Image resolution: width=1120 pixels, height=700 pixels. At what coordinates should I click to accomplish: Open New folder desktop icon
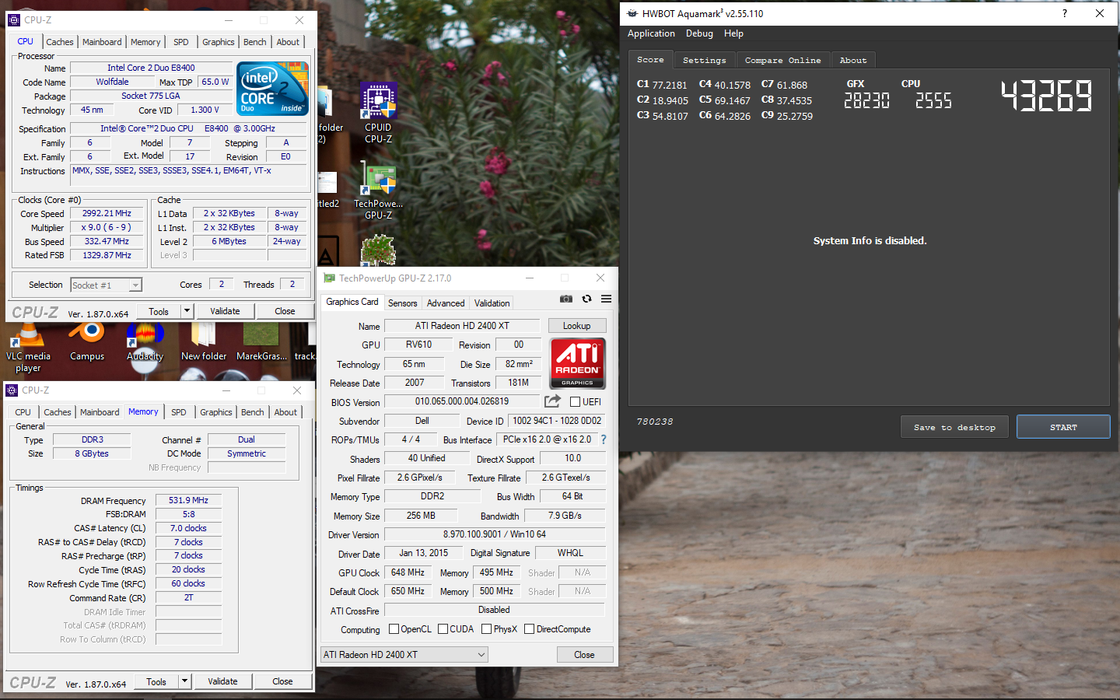[204, 342]
